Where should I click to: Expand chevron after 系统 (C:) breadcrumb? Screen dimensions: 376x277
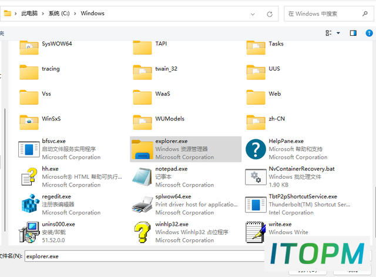click(x=75, y=14)
